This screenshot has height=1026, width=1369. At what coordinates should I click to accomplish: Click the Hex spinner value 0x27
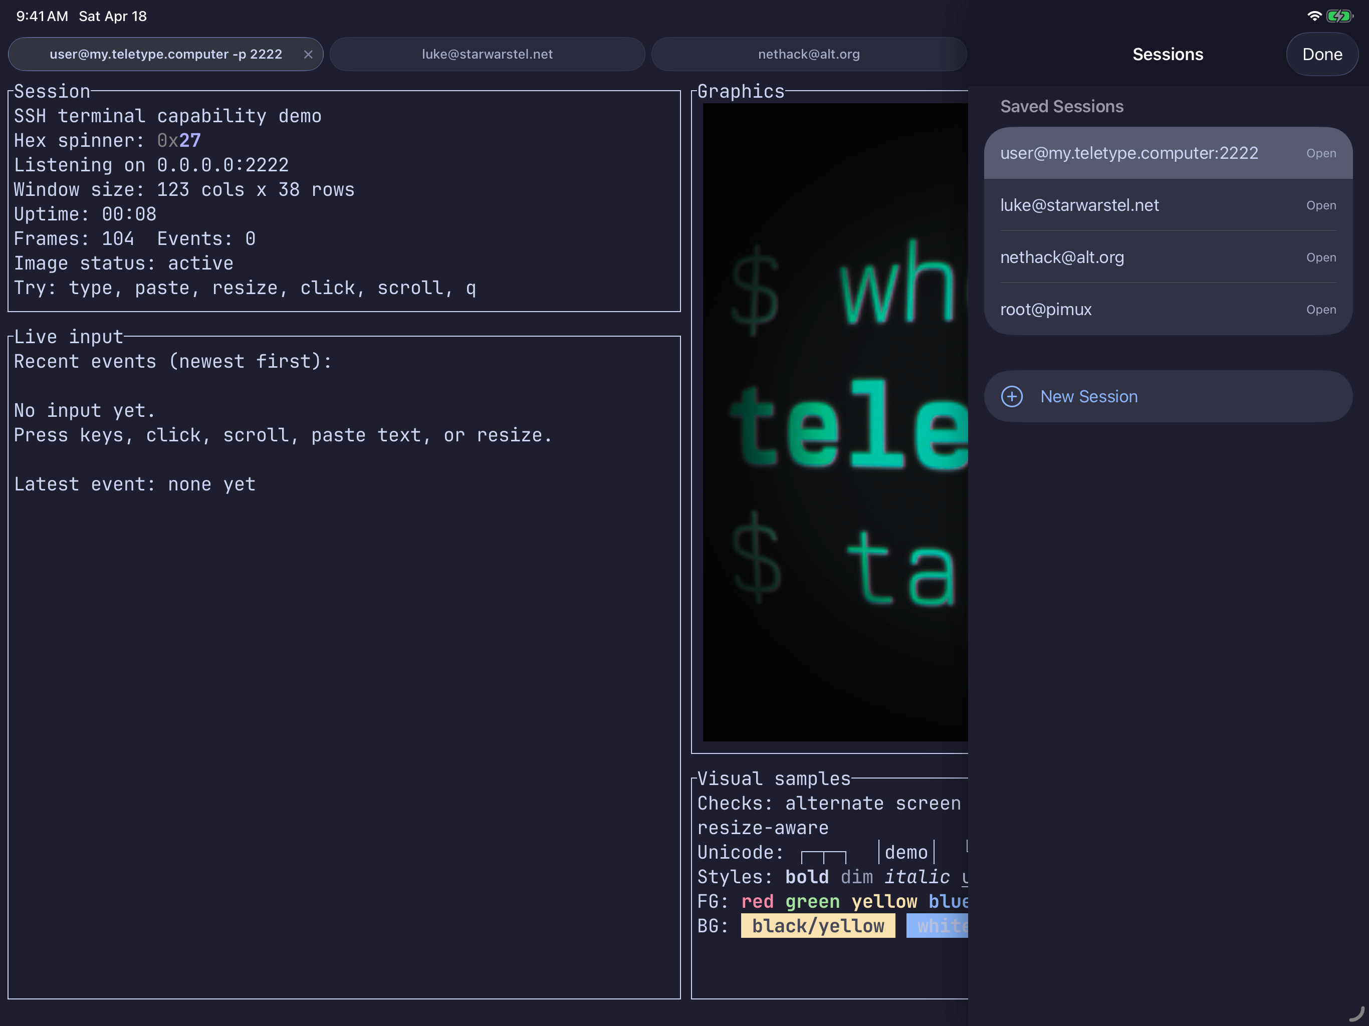tap(179, 140)
